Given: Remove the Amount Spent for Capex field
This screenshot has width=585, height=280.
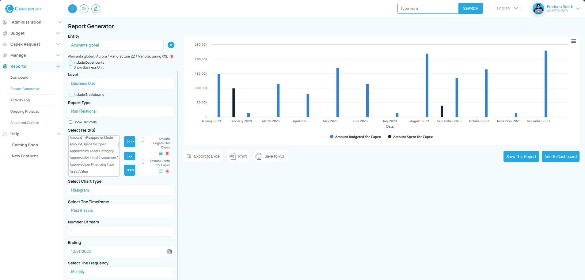Looking at the screenshot, I should 167,171.
